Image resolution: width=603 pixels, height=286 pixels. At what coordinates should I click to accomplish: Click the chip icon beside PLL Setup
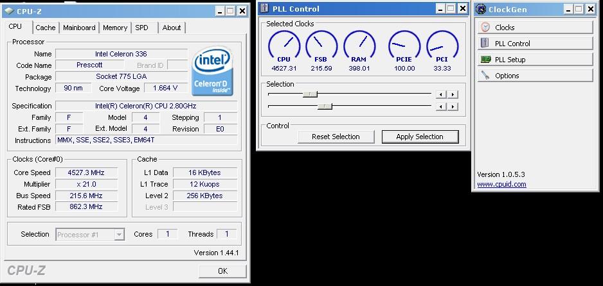pyautogui.click(x=485, y=60)
